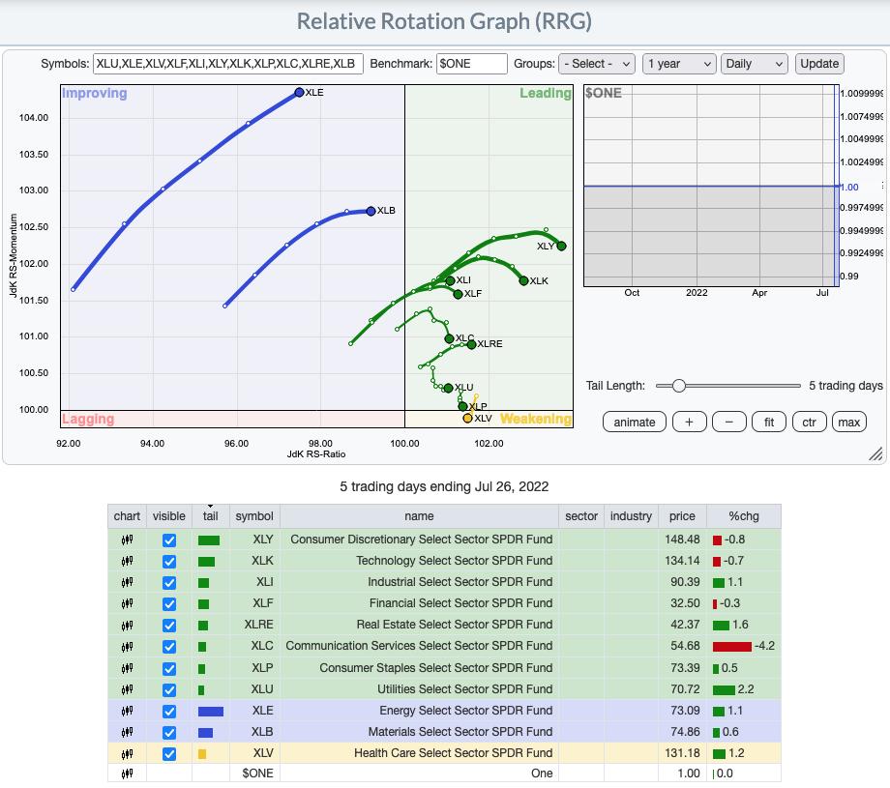The height and width of the screenshot is (788, 890).
Task: Click the panel resize grip icon
Action: point(875,453)
